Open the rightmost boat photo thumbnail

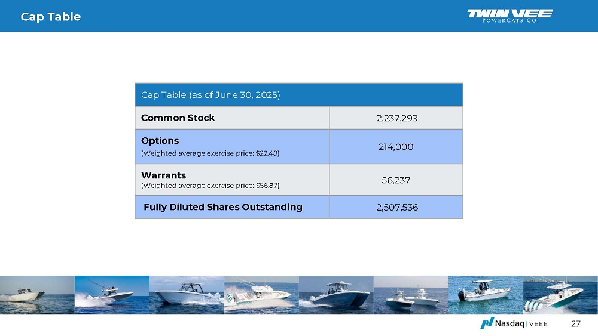pyautogui.click(x=560, y=295)
